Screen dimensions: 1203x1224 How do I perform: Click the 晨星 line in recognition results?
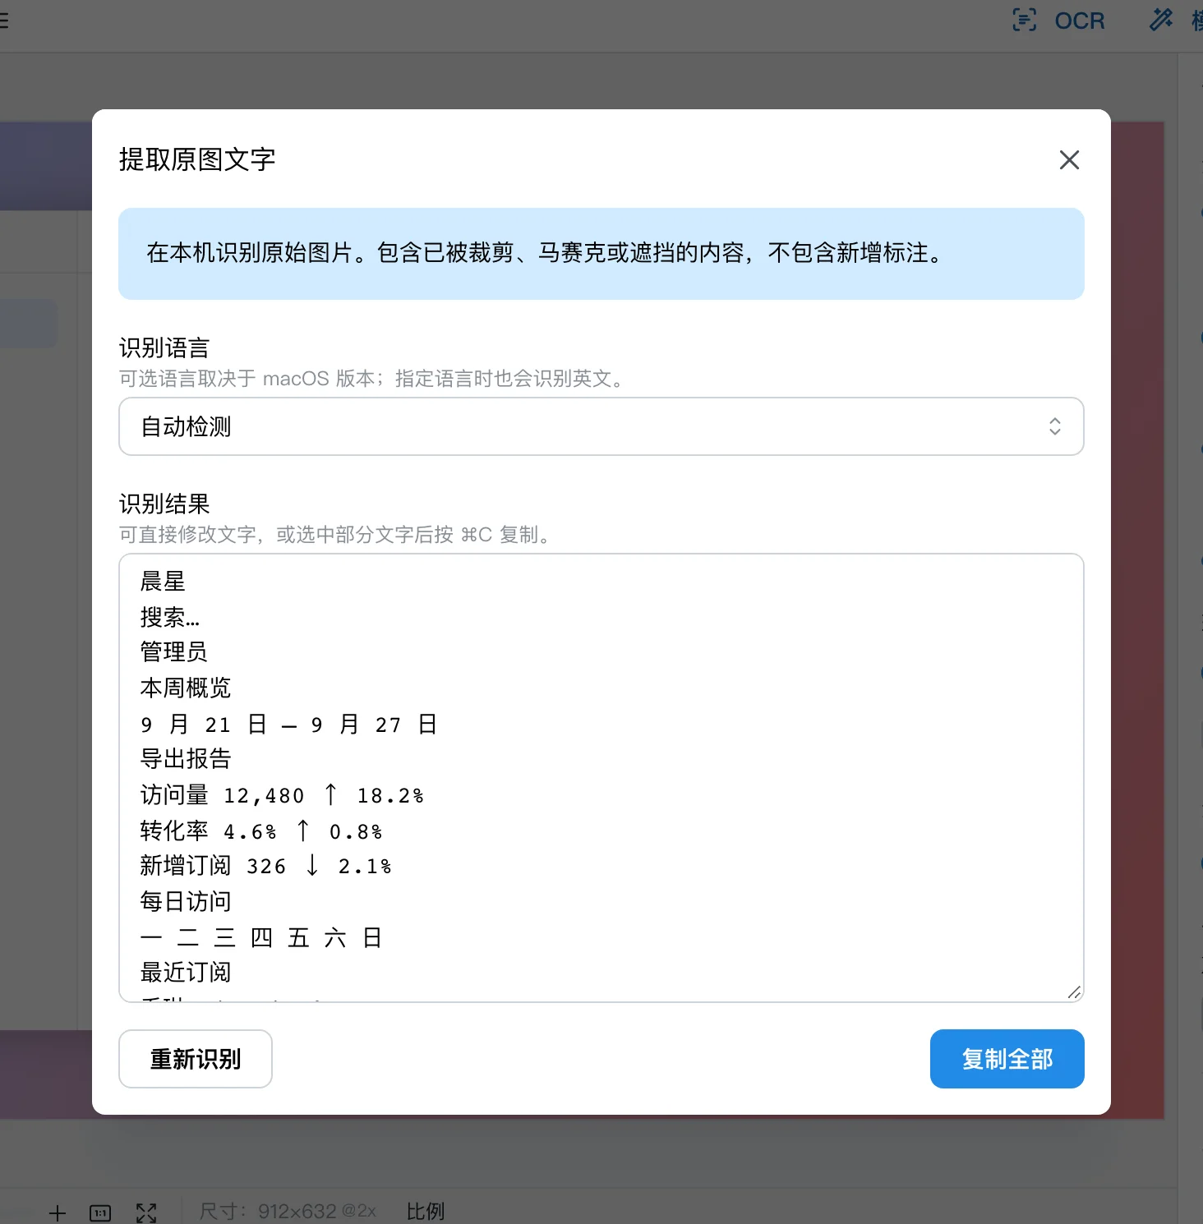coord(163,582)
